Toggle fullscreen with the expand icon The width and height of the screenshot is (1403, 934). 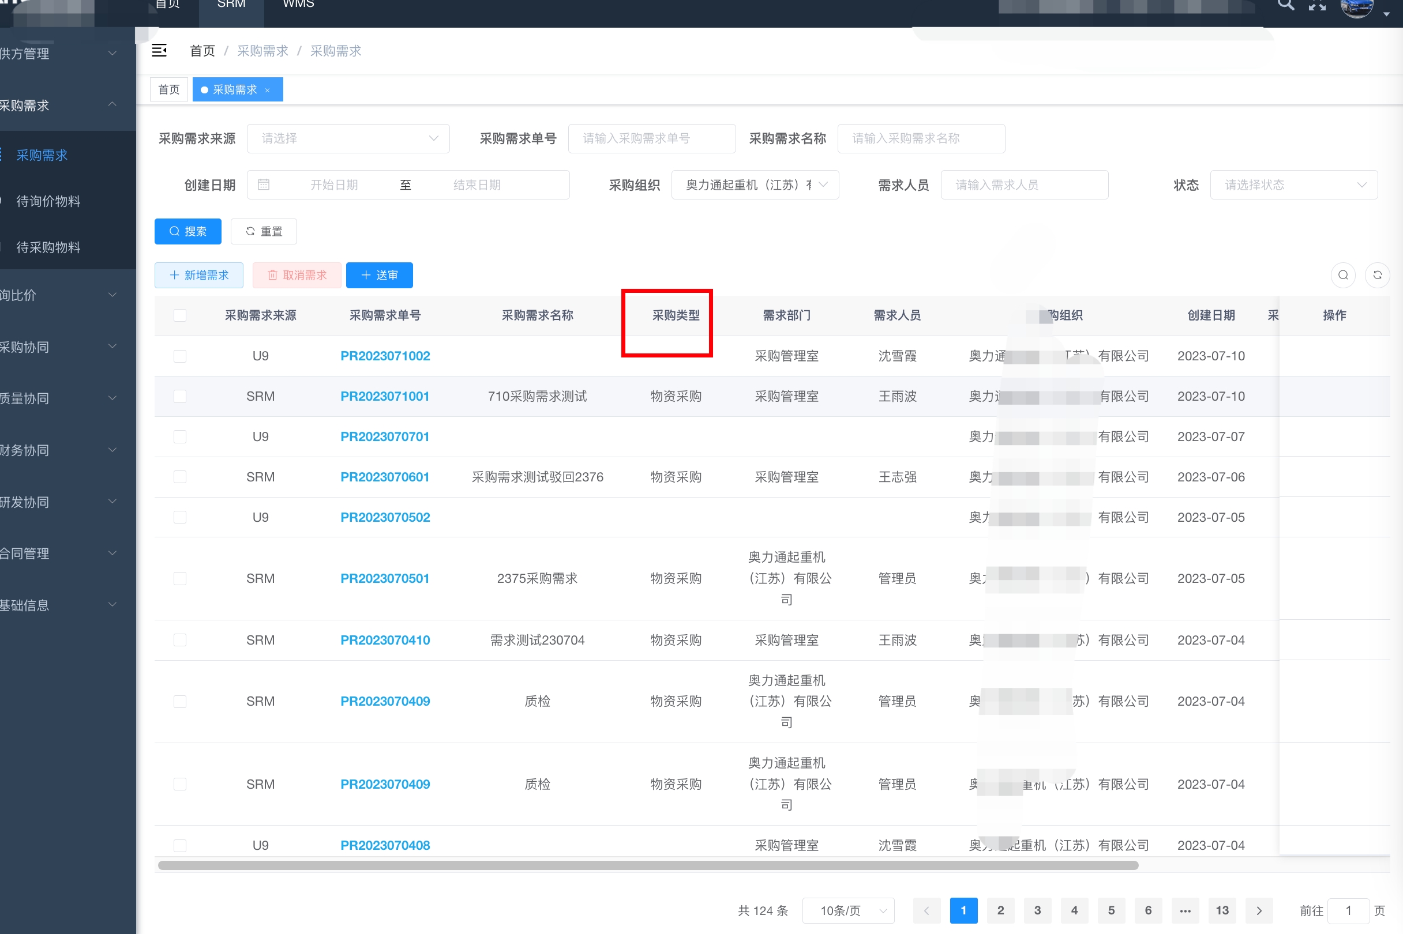click(1317, 5)
